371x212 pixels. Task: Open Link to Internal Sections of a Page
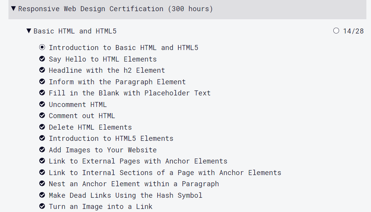click(165, 172)
